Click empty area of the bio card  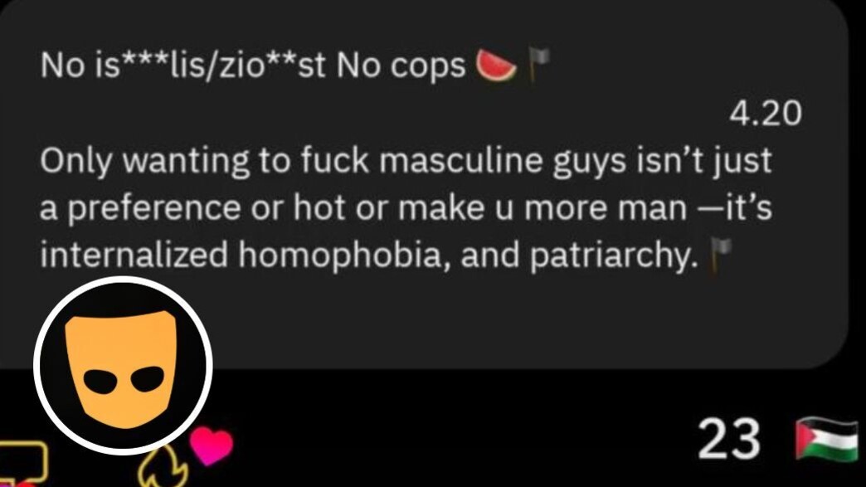click(497, 320)
